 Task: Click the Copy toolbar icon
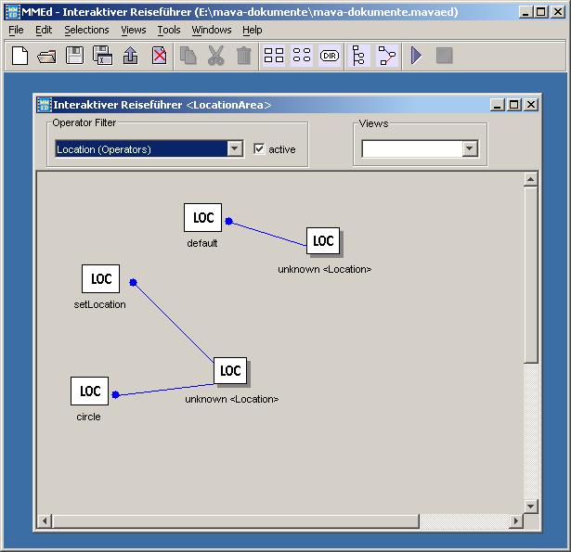click(x=188, y=56)
